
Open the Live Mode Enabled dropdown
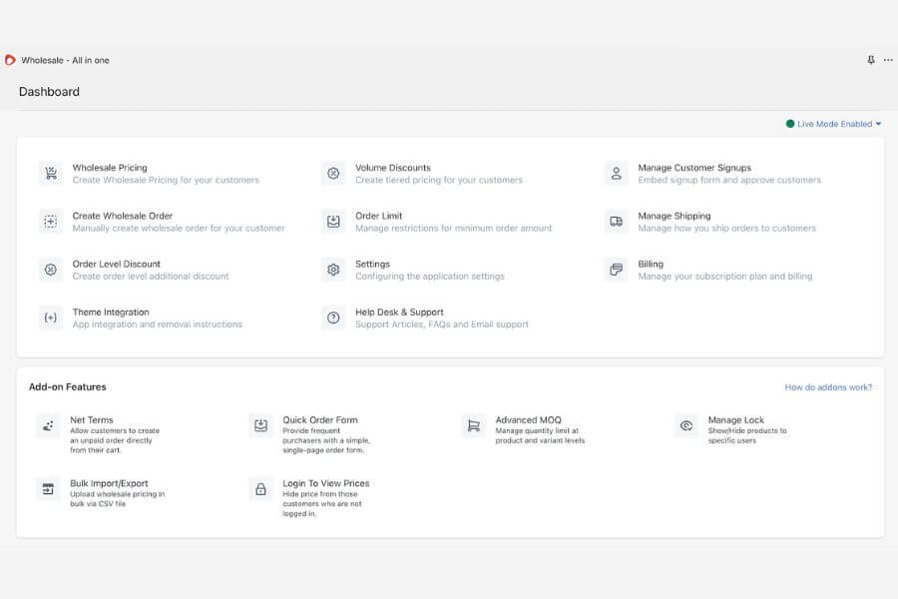pyautogui.click(x=835, y=124)
